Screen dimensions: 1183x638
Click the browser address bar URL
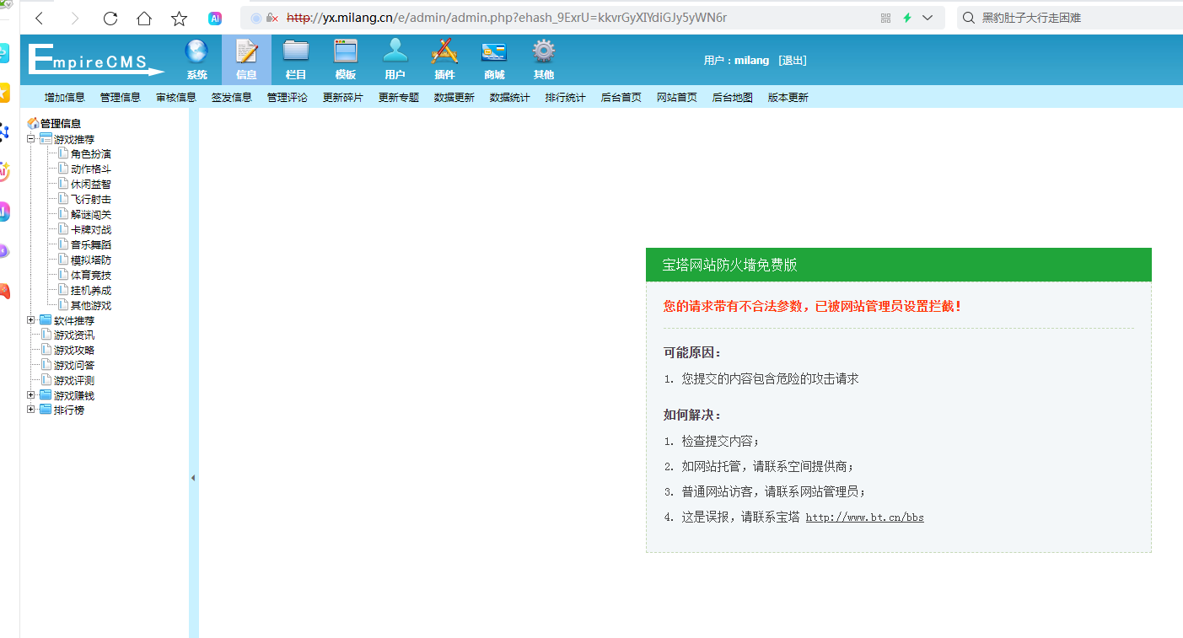(x=506, y=18)
